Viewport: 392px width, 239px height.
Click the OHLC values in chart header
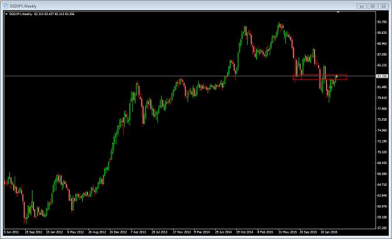point(54,14)
